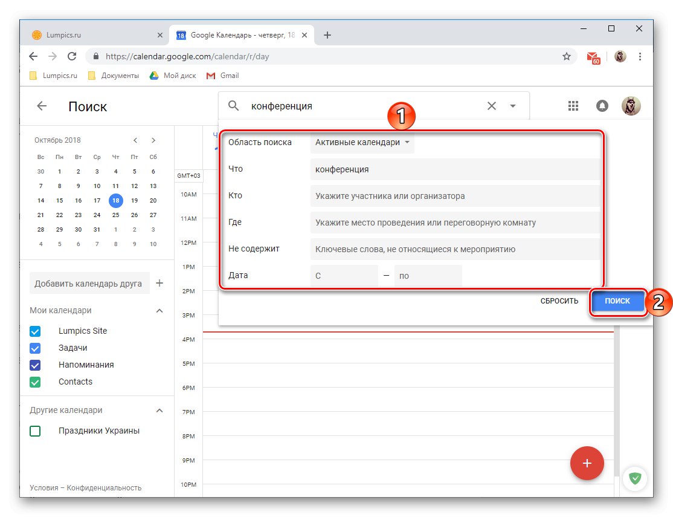
Task: Enable the Праздники Украины calendar
Action: (34, 431)
